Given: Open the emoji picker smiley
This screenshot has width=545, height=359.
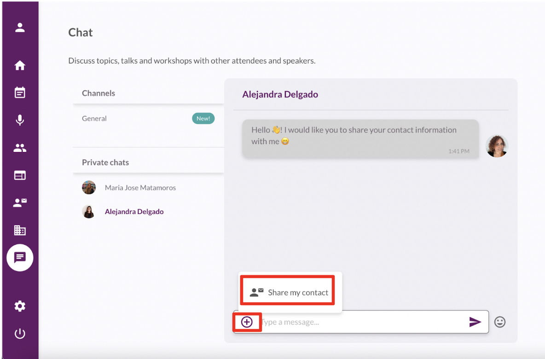Looking at the screenshot, I should coord(500,322).
